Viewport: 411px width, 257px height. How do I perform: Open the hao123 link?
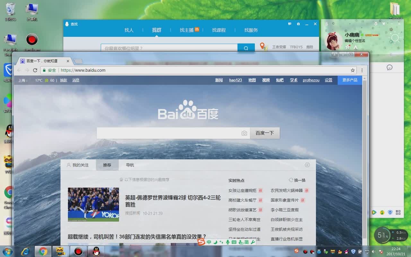[235, 80]
